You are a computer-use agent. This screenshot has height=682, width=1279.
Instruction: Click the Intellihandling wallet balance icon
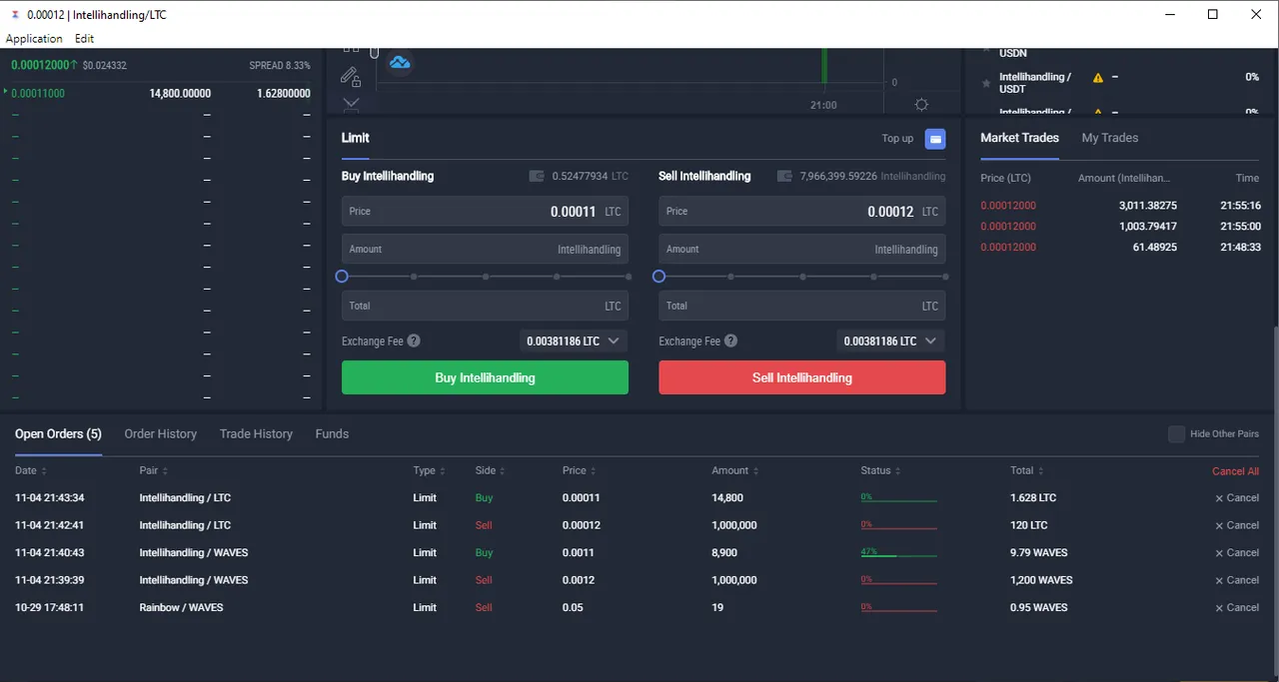tap(784, 176)
